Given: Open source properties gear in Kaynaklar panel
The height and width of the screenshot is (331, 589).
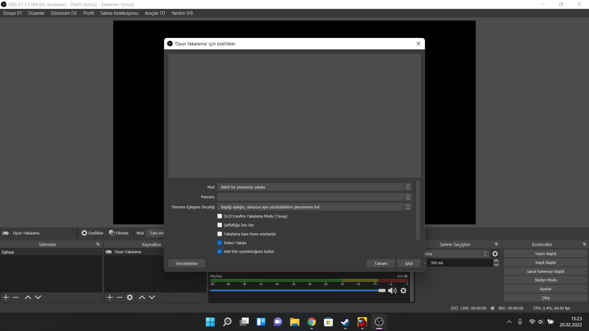Looking at the screenshot, I should 130,297.
